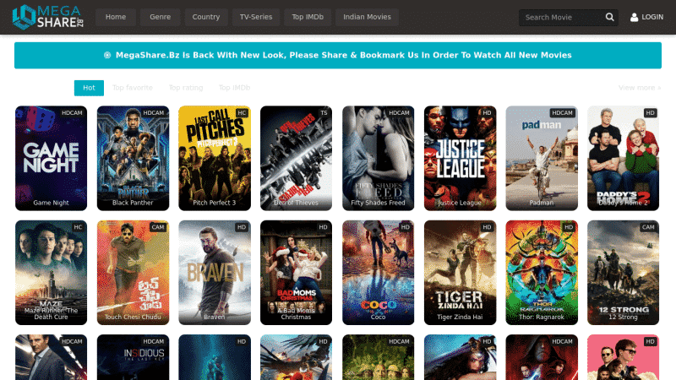Open the Top IMDb page
Image resolution: width=676 pixels, height=380 pixels.
(308, 17)
